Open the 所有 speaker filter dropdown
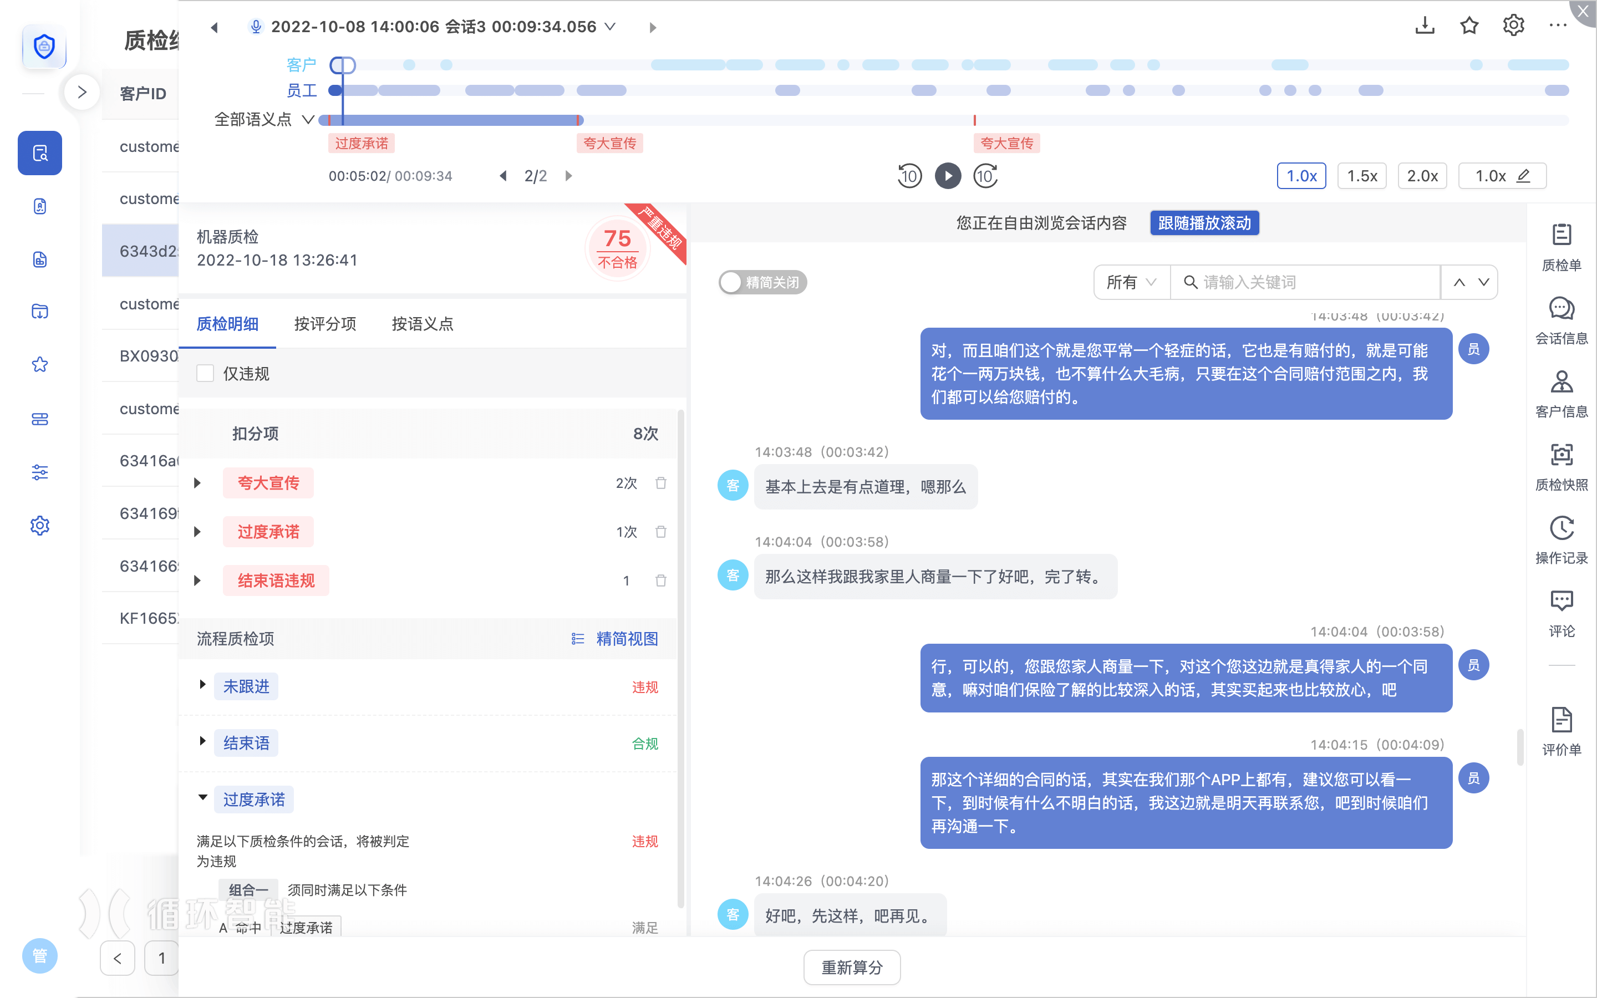The height and width of the screenshot is (998, 1597). click(x=1131, y=283)
